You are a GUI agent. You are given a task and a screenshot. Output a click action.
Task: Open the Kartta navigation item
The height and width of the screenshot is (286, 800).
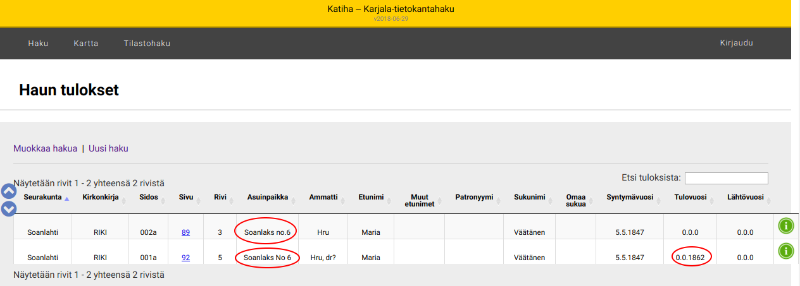86,44
